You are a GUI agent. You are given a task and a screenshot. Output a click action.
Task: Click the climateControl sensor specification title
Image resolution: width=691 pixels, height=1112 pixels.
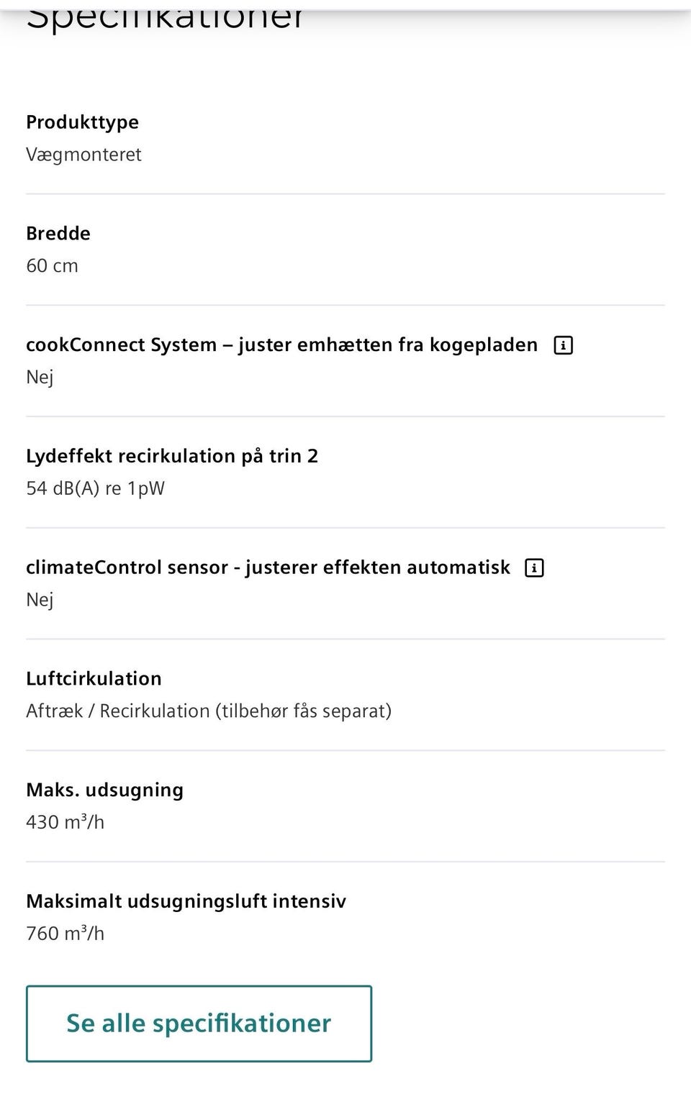(268, 568)
